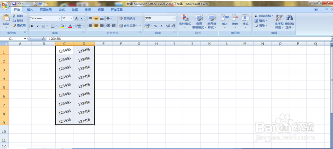This screenshot has height=149, width=333.
Task: Open print preview from the quick toolbar
Action: pyautogui.click(x=35, y=4)
